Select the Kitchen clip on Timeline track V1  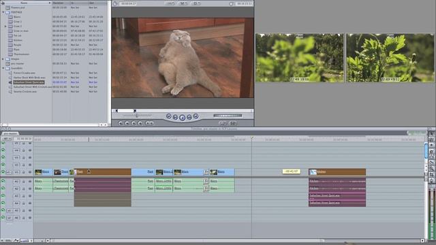pos(337,172)
